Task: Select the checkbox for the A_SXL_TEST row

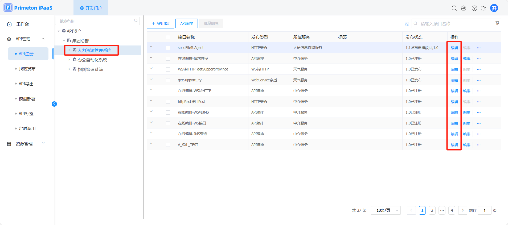Action: pyautogui.click(x=168, y=145)
